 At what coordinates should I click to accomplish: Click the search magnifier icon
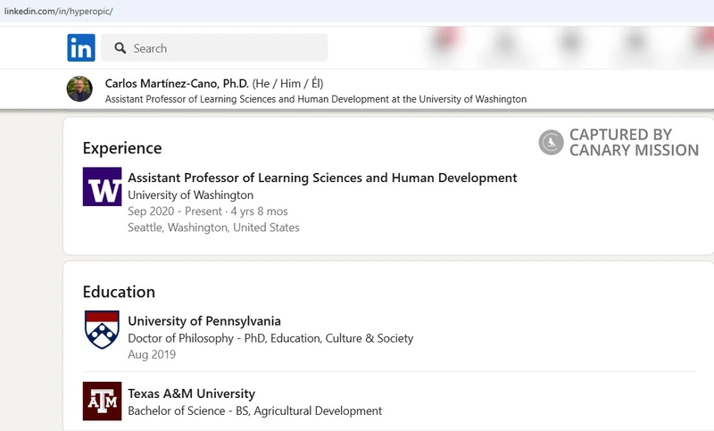[x=120, y=48]
